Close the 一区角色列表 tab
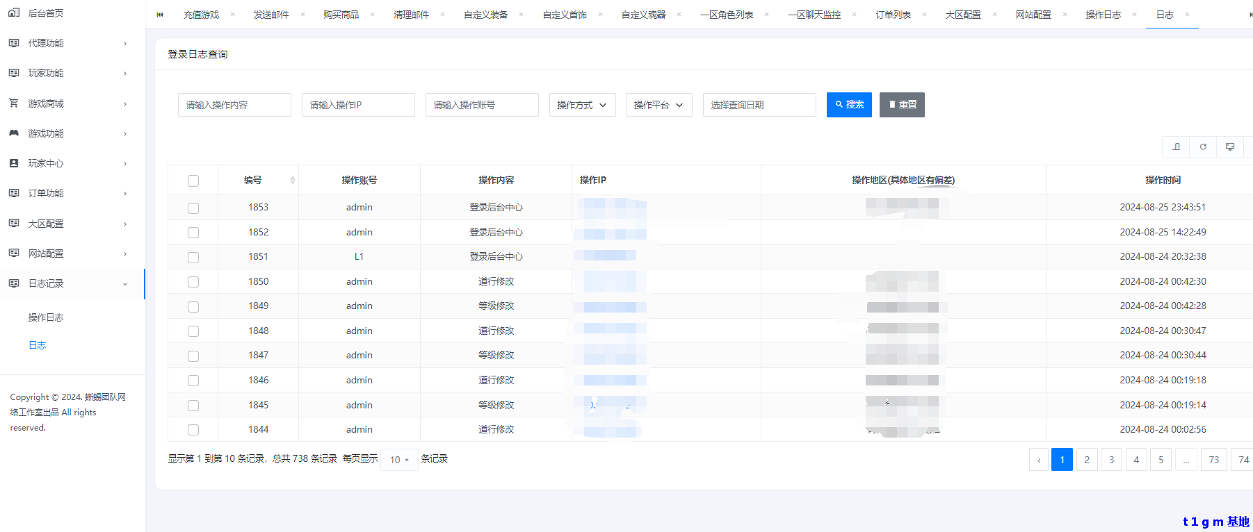The width and height of the screenshot is (1253, 532). coord(766,15)
